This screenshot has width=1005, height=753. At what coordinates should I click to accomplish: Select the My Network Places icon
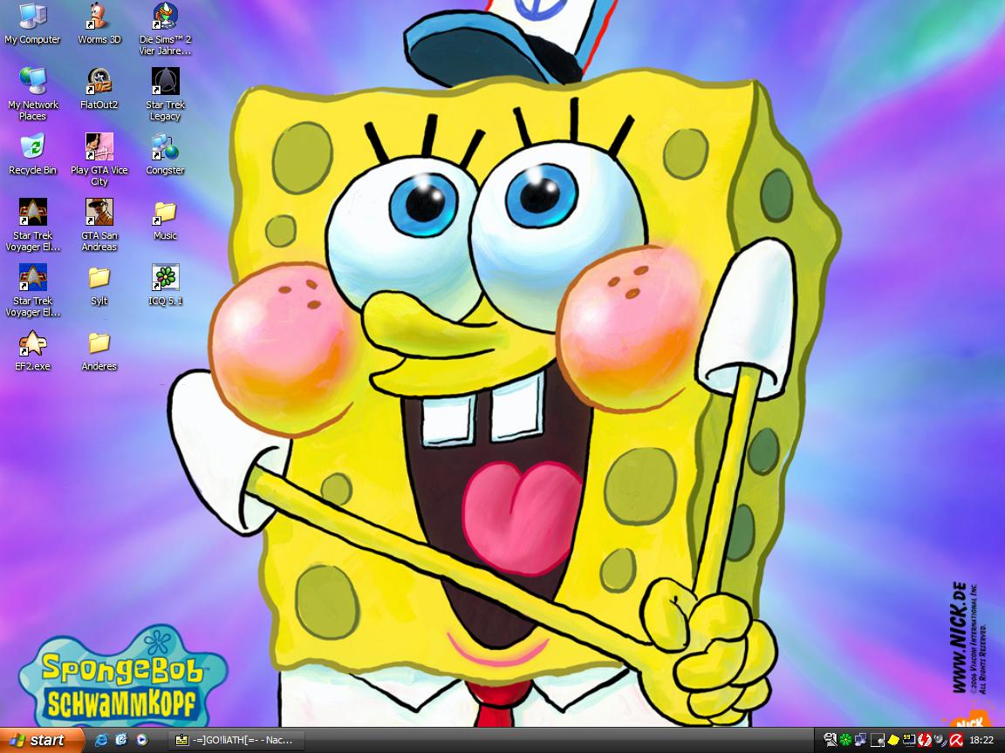[x=32, y=81]
